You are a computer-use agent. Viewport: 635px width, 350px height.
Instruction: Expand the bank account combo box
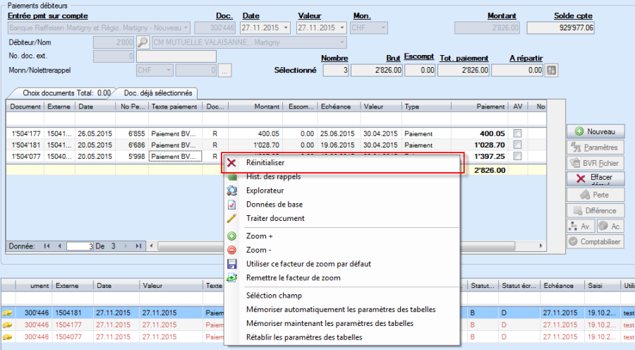click(x=185, y=28)
